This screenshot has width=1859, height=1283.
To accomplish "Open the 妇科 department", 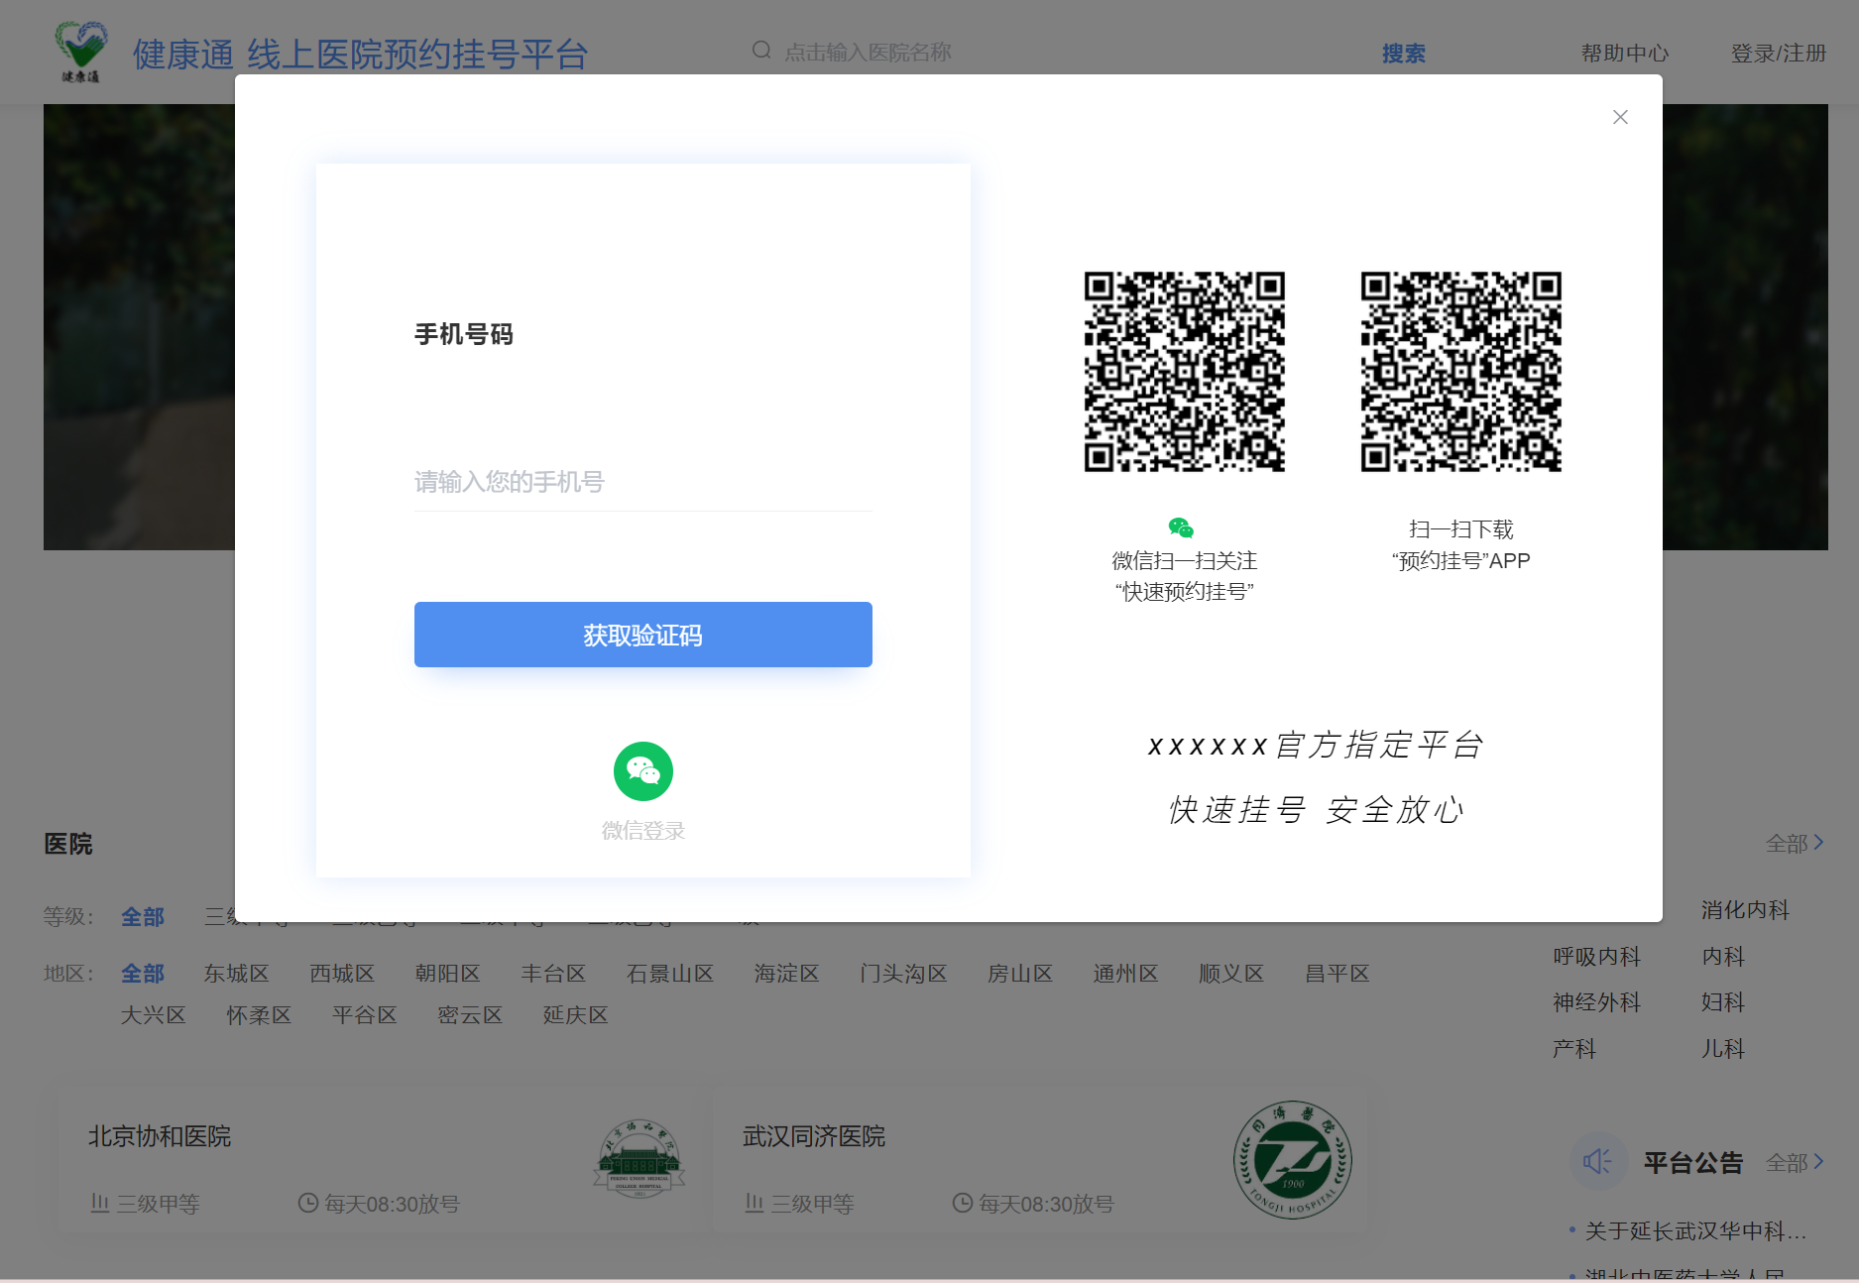I will tap(1723, 1002).
